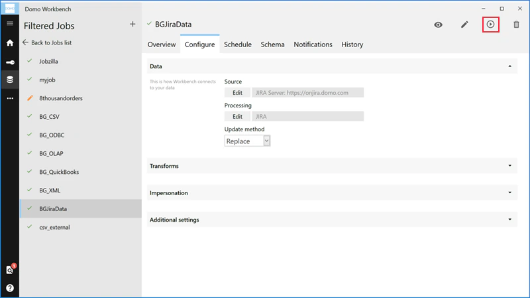This screenshot has width=530, height=298.
Task: Edit job with the pencil icon
Action: click(x=464, y=25)
